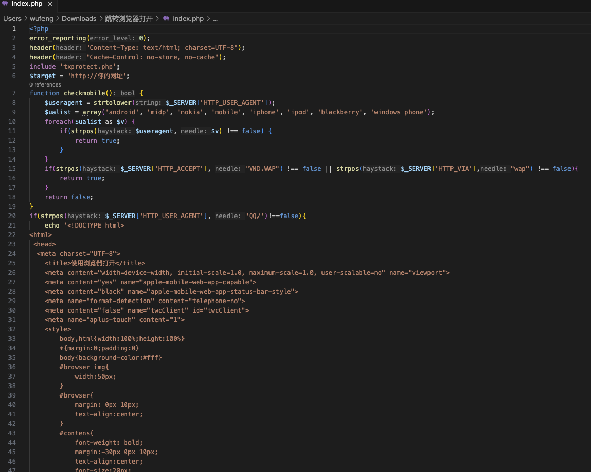Close the index.php editor tab

pyautogui.click(x=50, y=4)
